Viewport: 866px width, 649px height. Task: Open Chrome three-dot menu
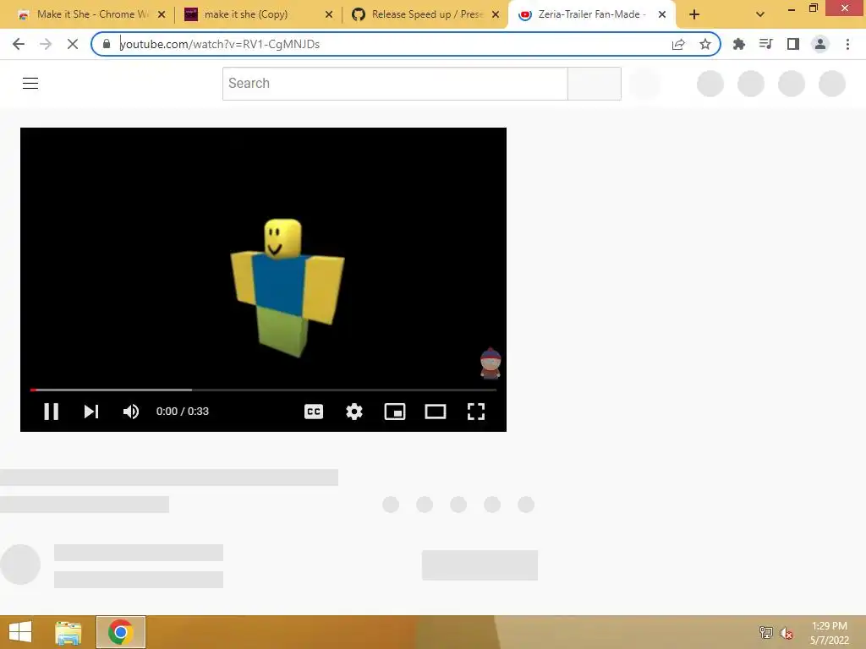coord(847,44)
